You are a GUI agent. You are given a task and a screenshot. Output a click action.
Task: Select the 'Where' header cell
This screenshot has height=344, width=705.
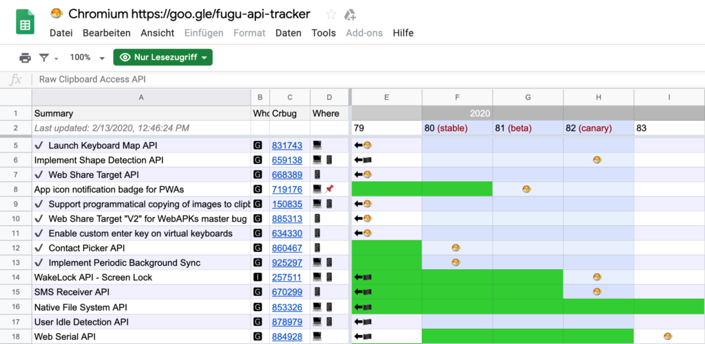tap(330, 113)
